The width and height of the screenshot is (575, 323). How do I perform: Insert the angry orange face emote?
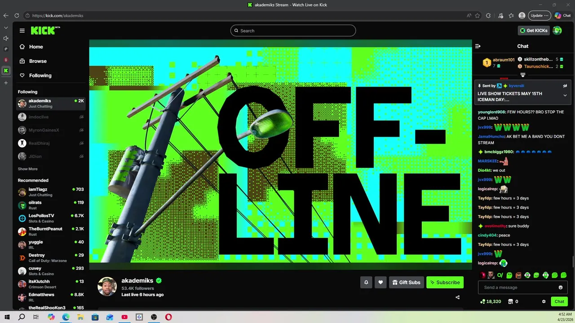point(518,275)
